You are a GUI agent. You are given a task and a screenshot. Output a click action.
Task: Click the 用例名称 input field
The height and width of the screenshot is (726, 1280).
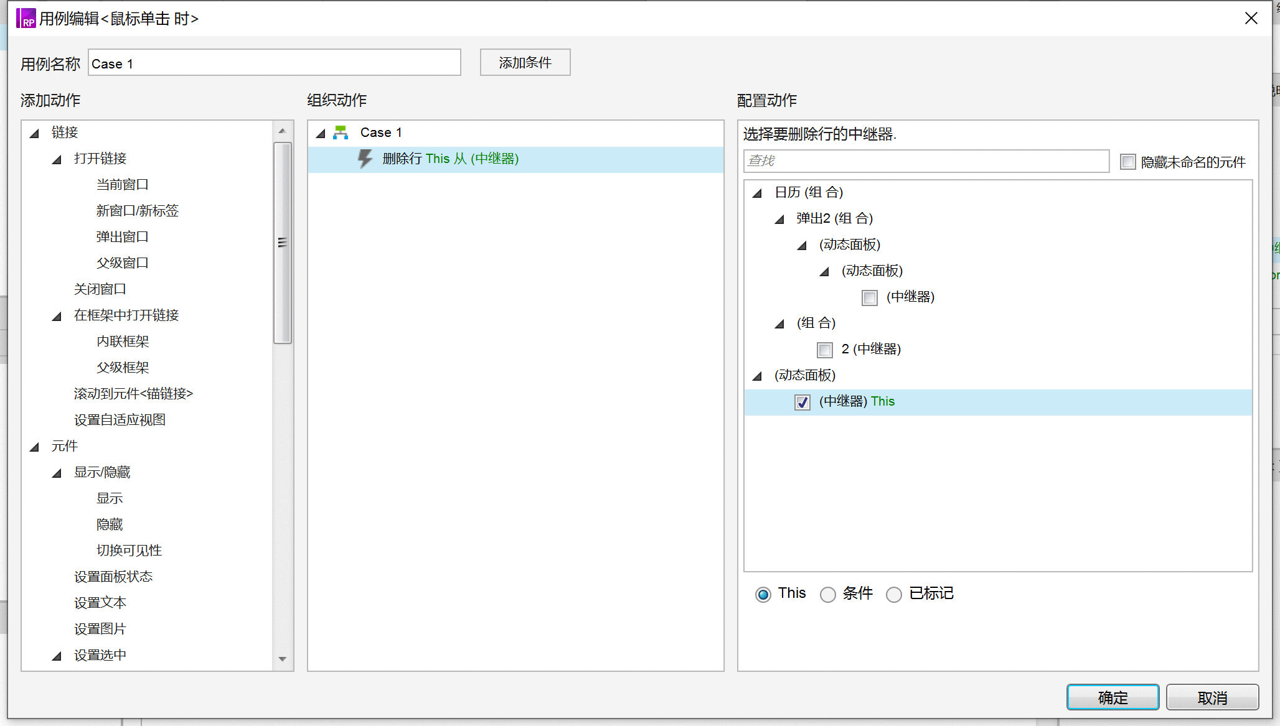tap(275, 63)
